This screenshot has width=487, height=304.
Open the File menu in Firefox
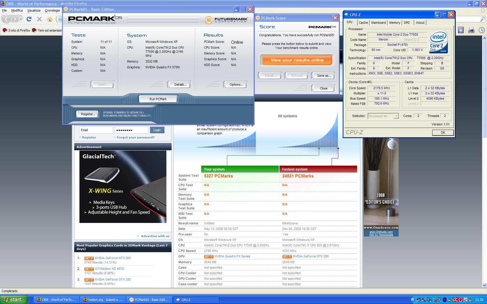[x=4, y=10]
